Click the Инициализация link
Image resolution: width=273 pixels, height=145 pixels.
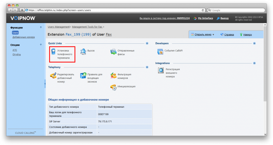(126, 86)
